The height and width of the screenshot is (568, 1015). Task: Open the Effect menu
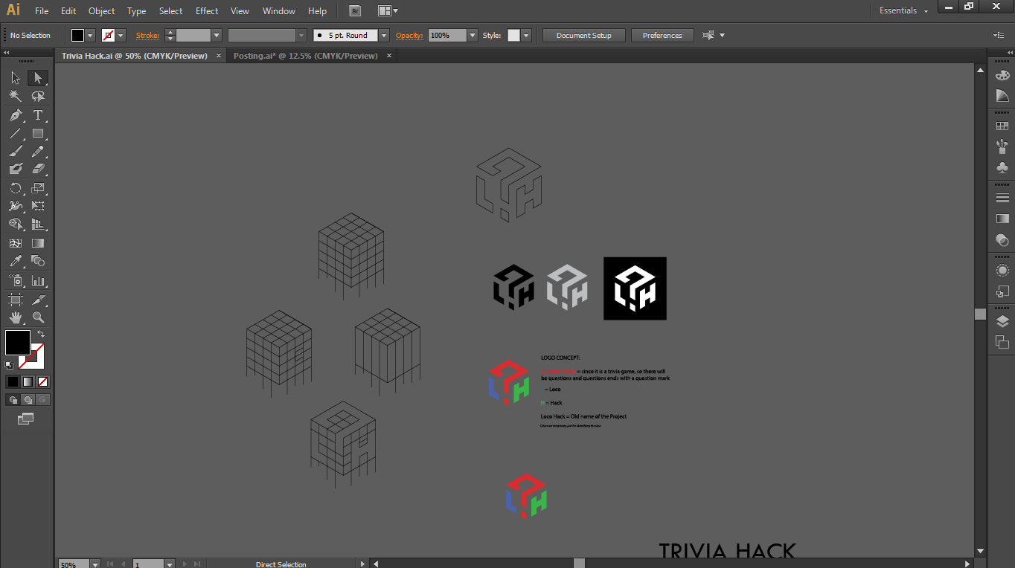pyautogui.click(x=207, y=11)
